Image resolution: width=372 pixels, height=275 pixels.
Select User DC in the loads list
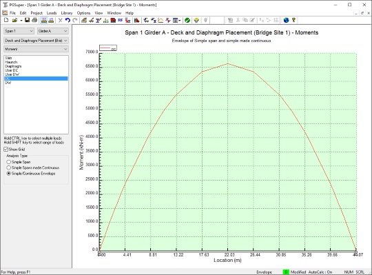tap(36, 70)
